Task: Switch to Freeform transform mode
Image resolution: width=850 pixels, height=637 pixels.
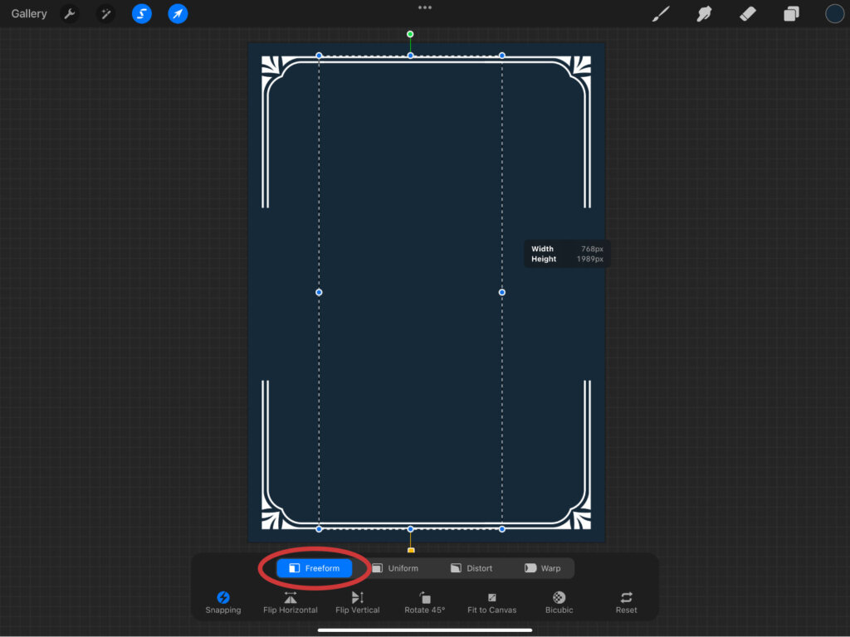Action: (x=314, y=568)
